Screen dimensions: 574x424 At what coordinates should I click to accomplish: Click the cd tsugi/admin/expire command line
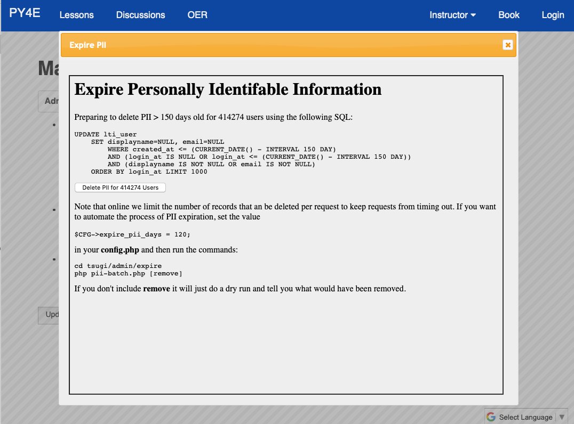[118, 266]
